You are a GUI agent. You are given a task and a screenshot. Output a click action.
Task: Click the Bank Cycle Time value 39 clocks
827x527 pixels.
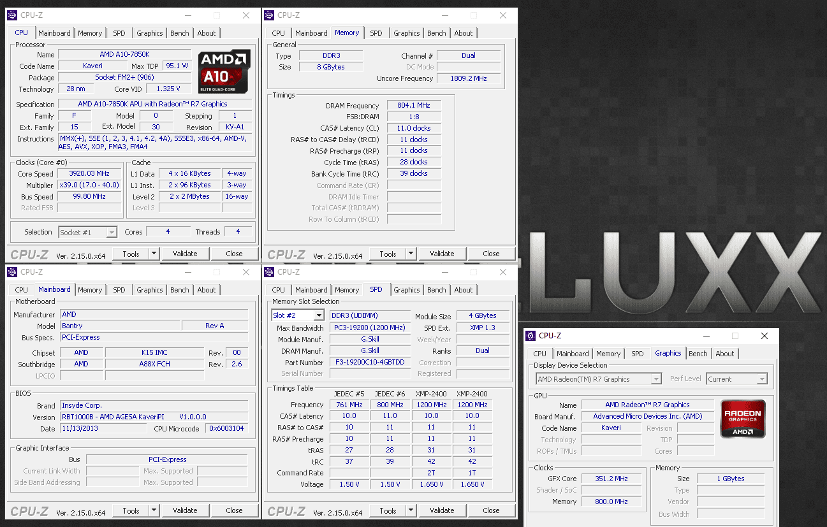point(414,173)
